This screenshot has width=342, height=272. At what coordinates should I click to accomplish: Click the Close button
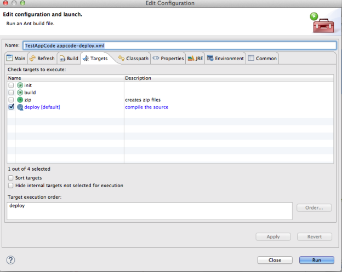(x=275, y=260)
